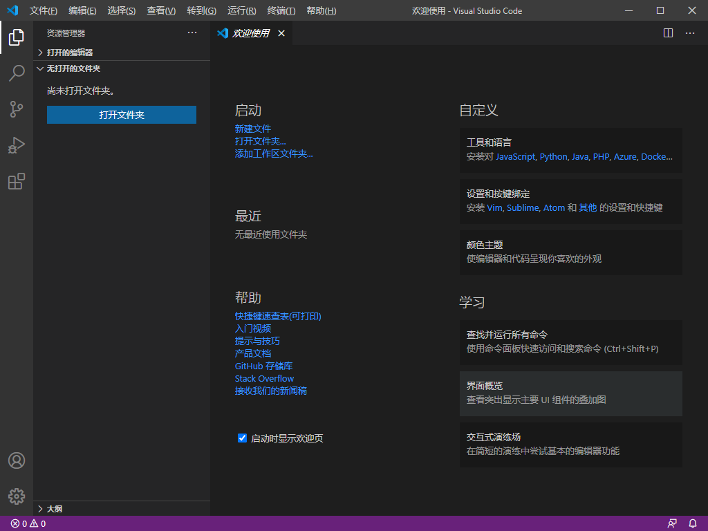Expand the 大纲 section
Screen dimensions: 708x531
coord(122,509)
